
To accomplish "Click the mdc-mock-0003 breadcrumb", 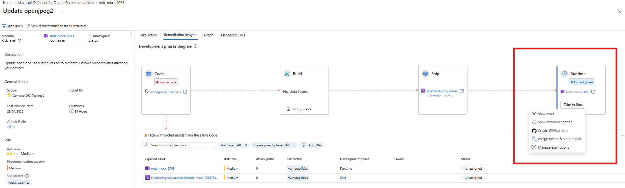I will pyautogui.click(x=112, y=3).
